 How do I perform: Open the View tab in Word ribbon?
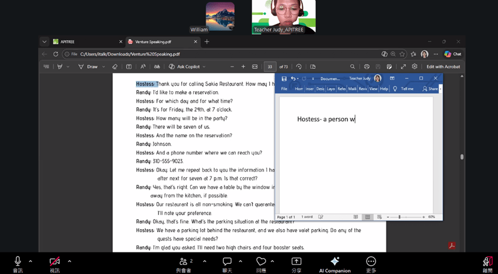[x=373, y=89]
